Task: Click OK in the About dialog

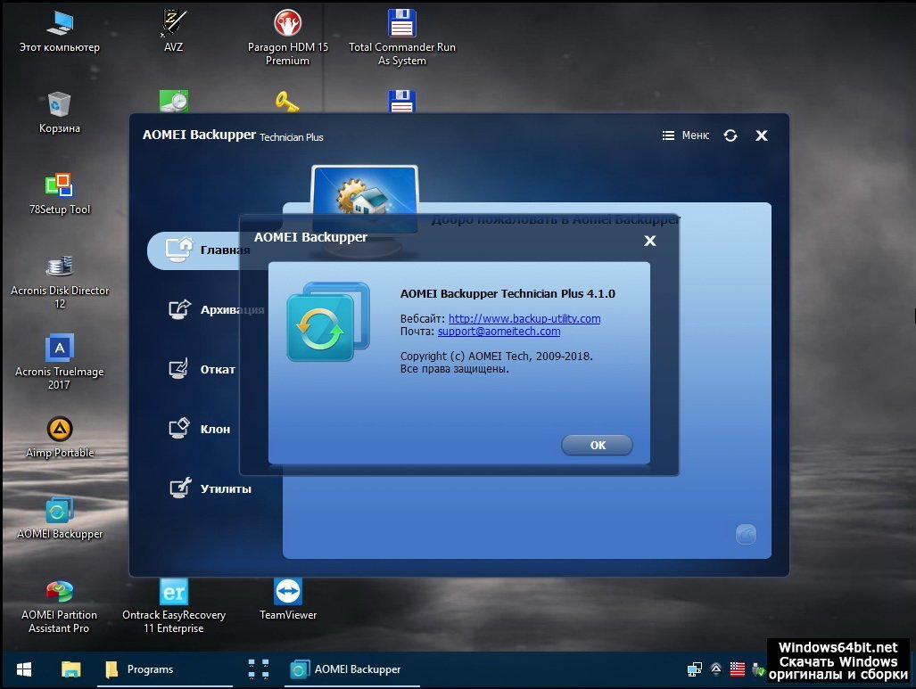Action: 597,445
